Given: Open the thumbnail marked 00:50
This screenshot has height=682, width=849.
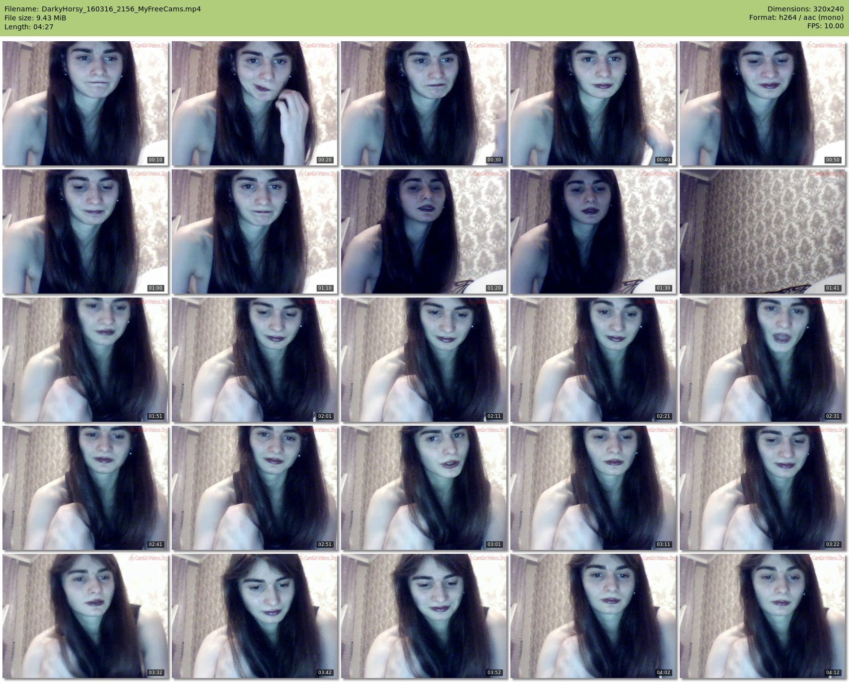Looking at the screenshot, I should [x=763, y=103].
